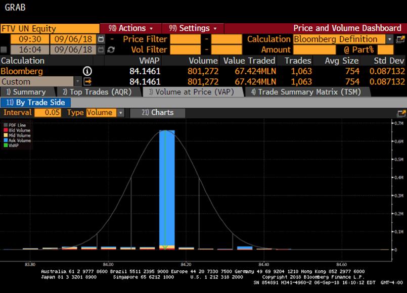The height and width of the screenshot is (293, 407).
Task: Open the start date calendar picker icon
Action: click(x=101, y=39)
